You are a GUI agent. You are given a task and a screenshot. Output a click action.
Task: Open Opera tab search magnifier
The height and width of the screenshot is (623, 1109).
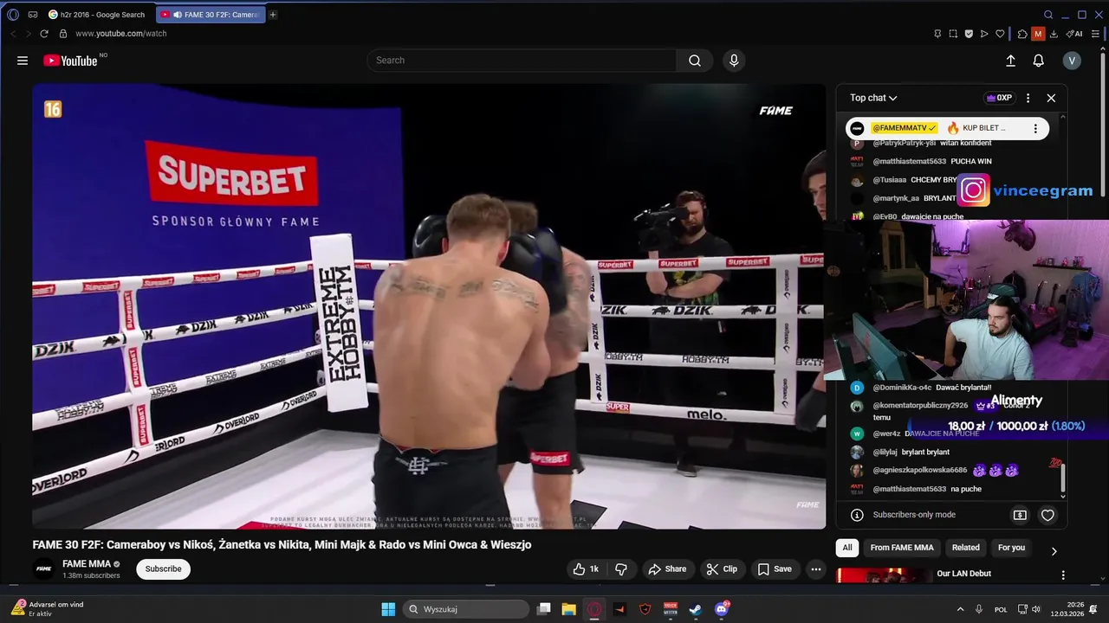pyautogui.click(x=1048, y=15)
